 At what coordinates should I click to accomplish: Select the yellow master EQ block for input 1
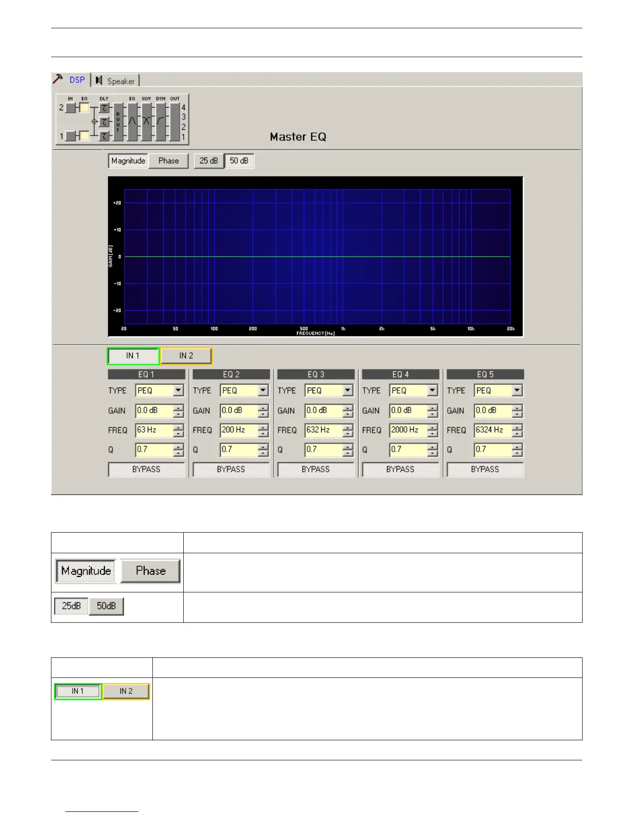(x=84, y=136)
